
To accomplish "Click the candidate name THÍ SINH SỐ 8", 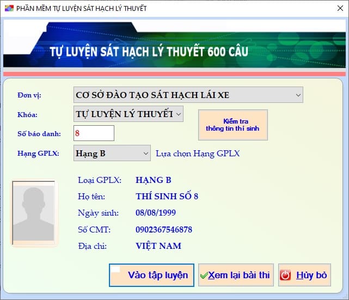I will [x=167, y=197].
